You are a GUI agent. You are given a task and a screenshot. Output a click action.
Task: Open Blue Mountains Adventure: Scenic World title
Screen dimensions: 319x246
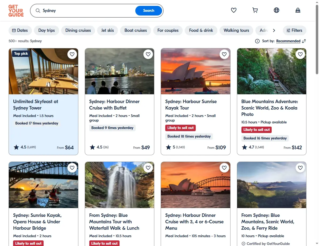coord(270,108)
